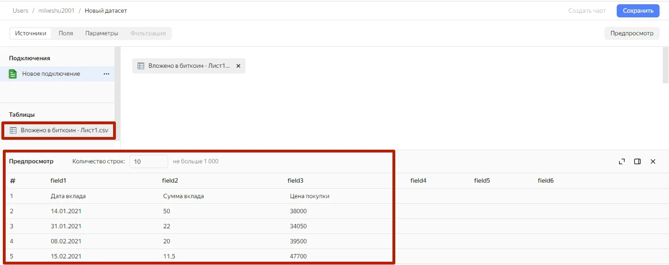The image size is (669, 265).
Task: Switch the preview panel dock position
Action: click(637, 161)
